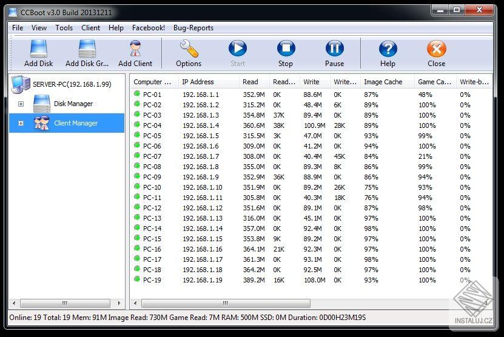Image resolution: width=504 pixels, height=337 pixels.
Task: Select the PC-15 row name
Action: coord(152,239)
